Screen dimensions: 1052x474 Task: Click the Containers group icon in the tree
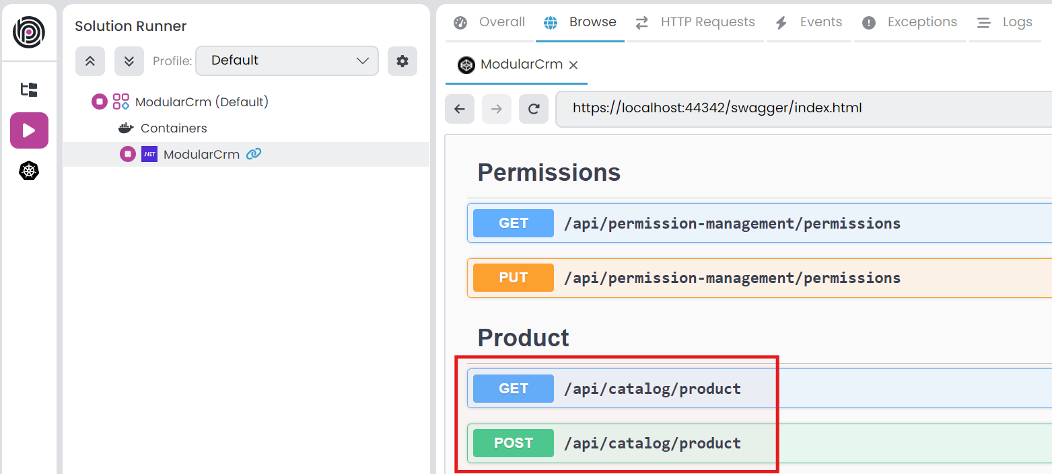tap(125, 128)
